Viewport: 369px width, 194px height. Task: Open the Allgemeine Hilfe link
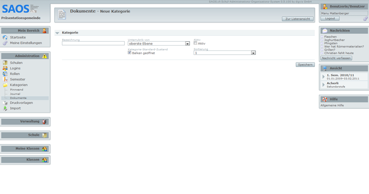click(332, 105)
